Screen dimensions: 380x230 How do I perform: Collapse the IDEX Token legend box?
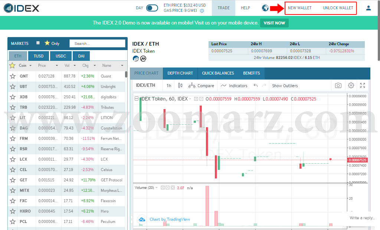point(137,99)
